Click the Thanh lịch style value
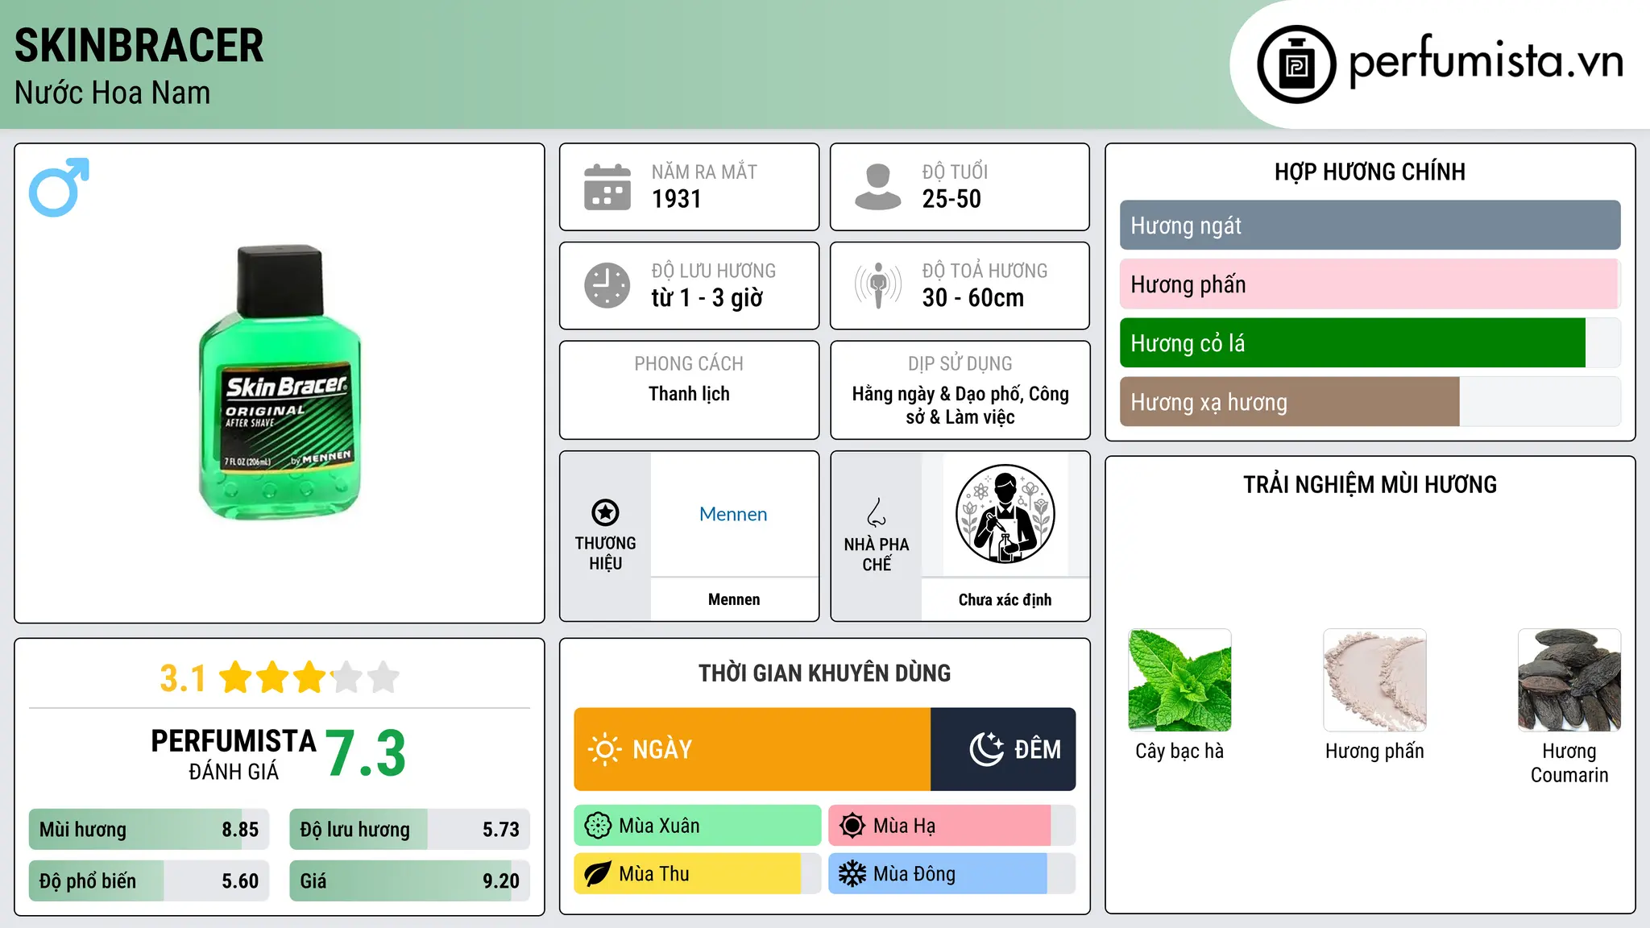 689,394
